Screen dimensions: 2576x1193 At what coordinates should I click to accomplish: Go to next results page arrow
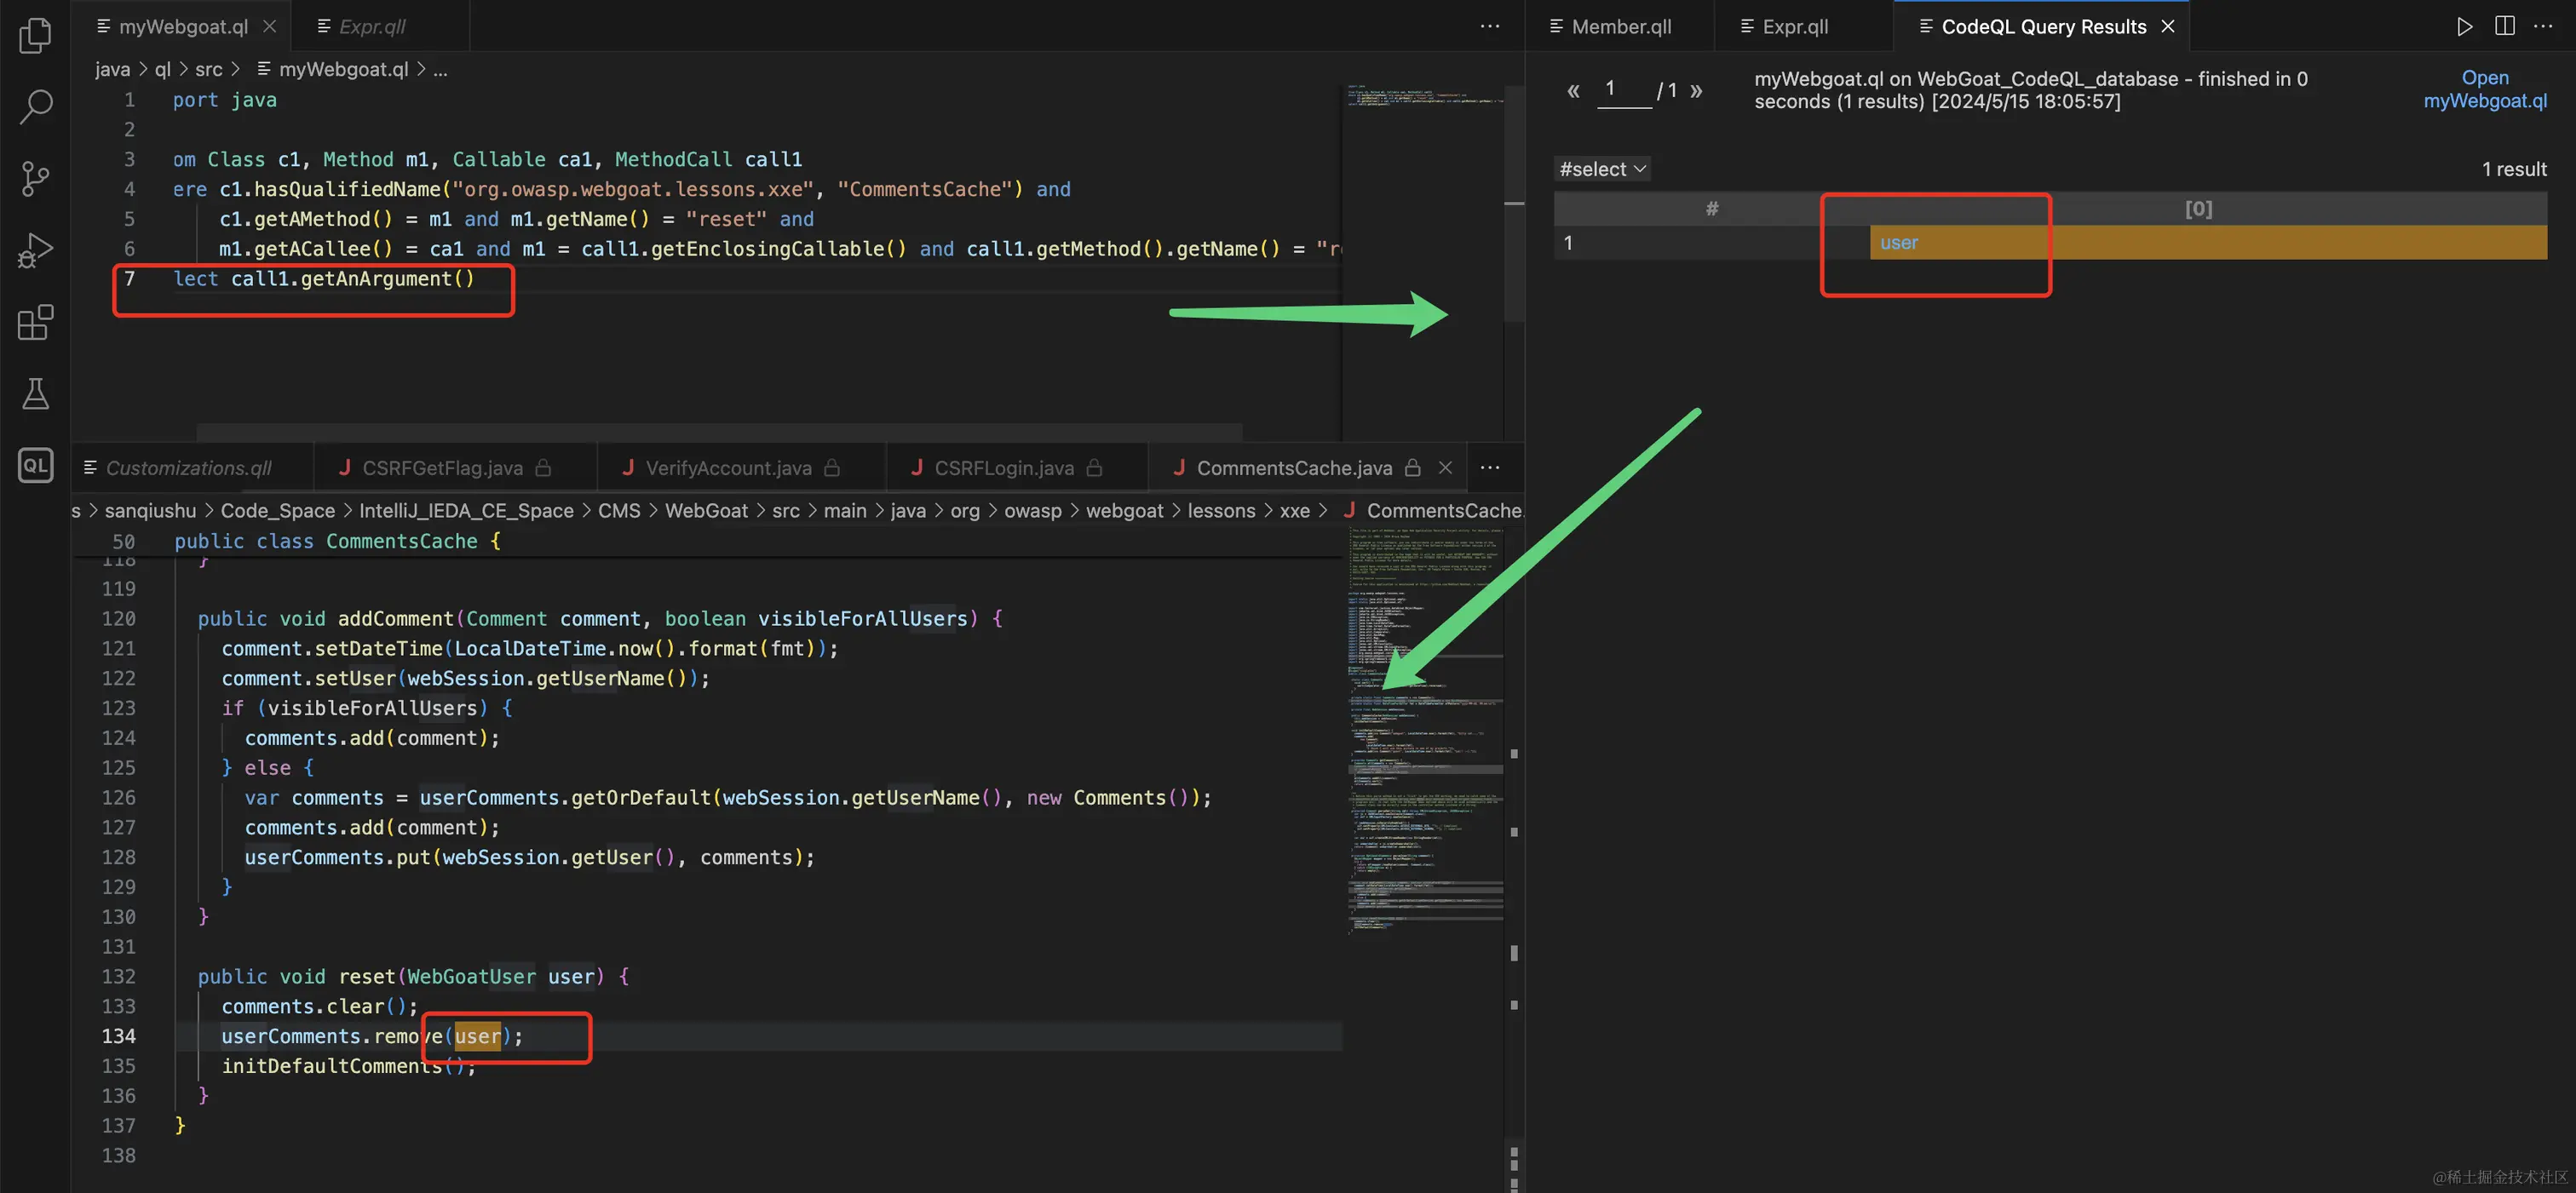tap(1696, 91)
